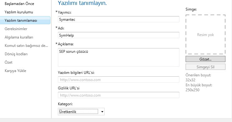This screenshot has height=122, width=232.
Task: Go to Algılama kuralları step
Action: pos(19,37)
